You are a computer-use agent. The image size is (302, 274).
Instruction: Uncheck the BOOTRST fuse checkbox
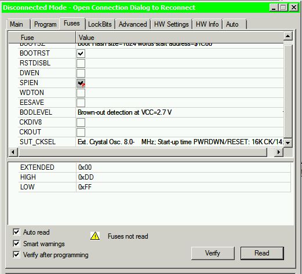click(x=81, y=53)
